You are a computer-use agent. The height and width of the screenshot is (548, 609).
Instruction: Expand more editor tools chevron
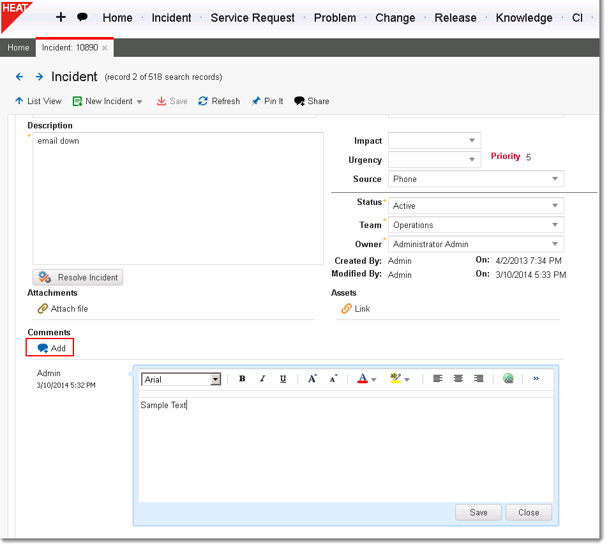coord(536,379)
